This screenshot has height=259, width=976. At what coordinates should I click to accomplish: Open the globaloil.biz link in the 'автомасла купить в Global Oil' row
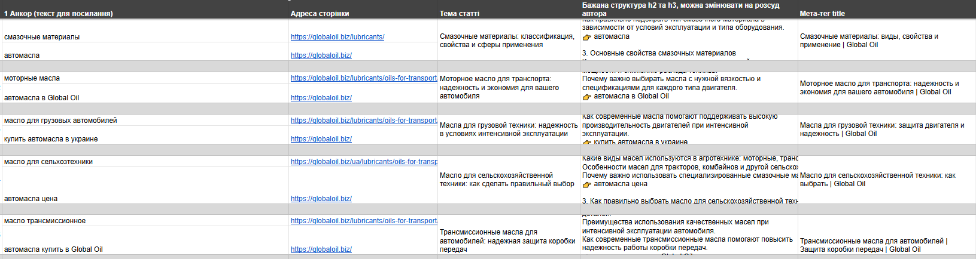point(321,249)
